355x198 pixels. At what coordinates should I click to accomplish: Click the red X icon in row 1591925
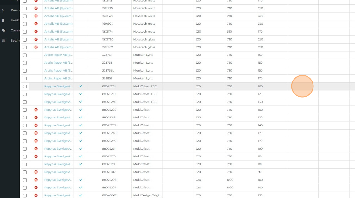pos(36,8)
